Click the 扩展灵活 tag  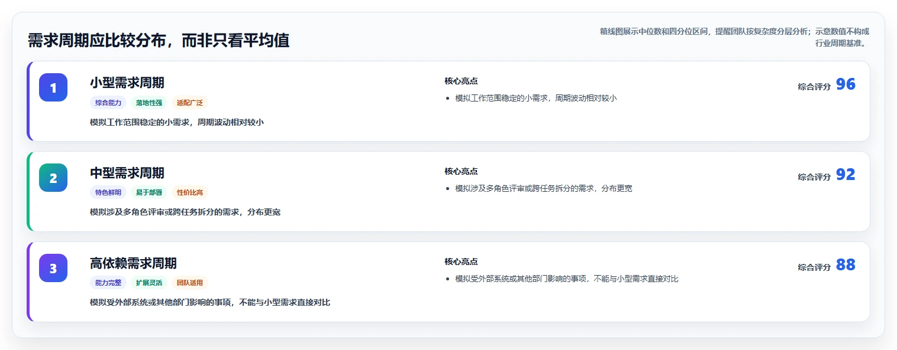tap(149, 283)
